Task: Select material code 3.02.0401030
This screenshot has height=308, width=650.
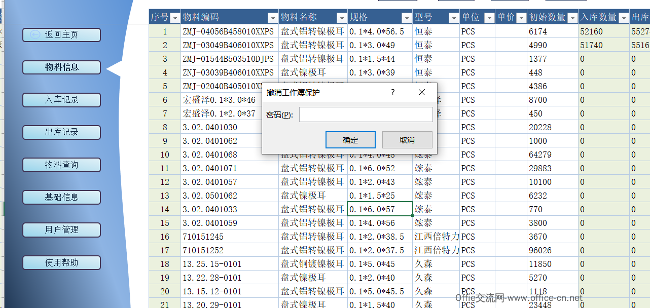Action: pyautogui.click(x=221, y=127)
